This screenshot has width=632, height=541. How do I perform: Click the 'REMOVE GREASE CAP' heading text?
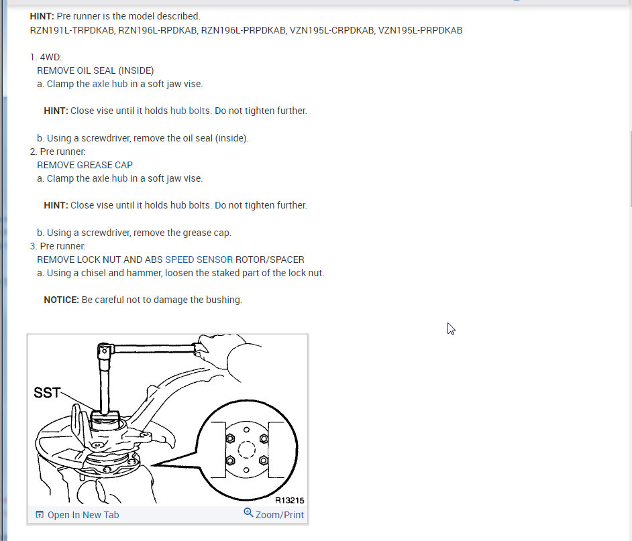(85, 165)
